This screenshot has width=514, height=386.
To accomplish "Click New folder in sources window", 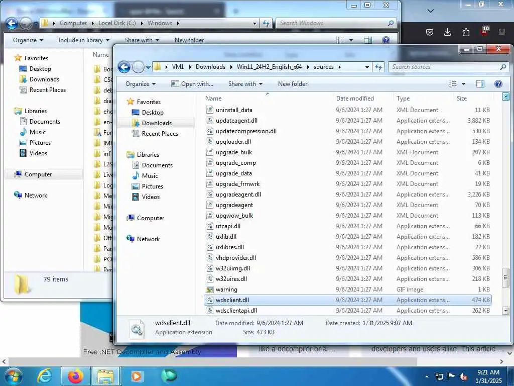I will (x=293, y=84).
